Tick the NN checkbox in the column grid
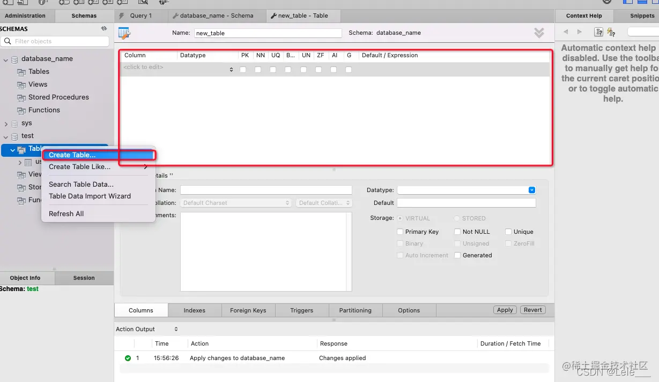This screenshot has height=382, width=659. (258, 70)
